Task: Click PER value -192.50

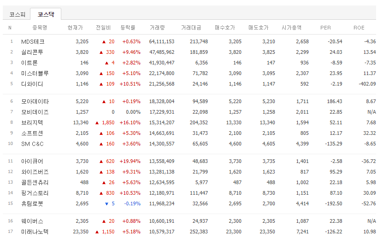Action: pyautogui.click(x=333, y=204)
